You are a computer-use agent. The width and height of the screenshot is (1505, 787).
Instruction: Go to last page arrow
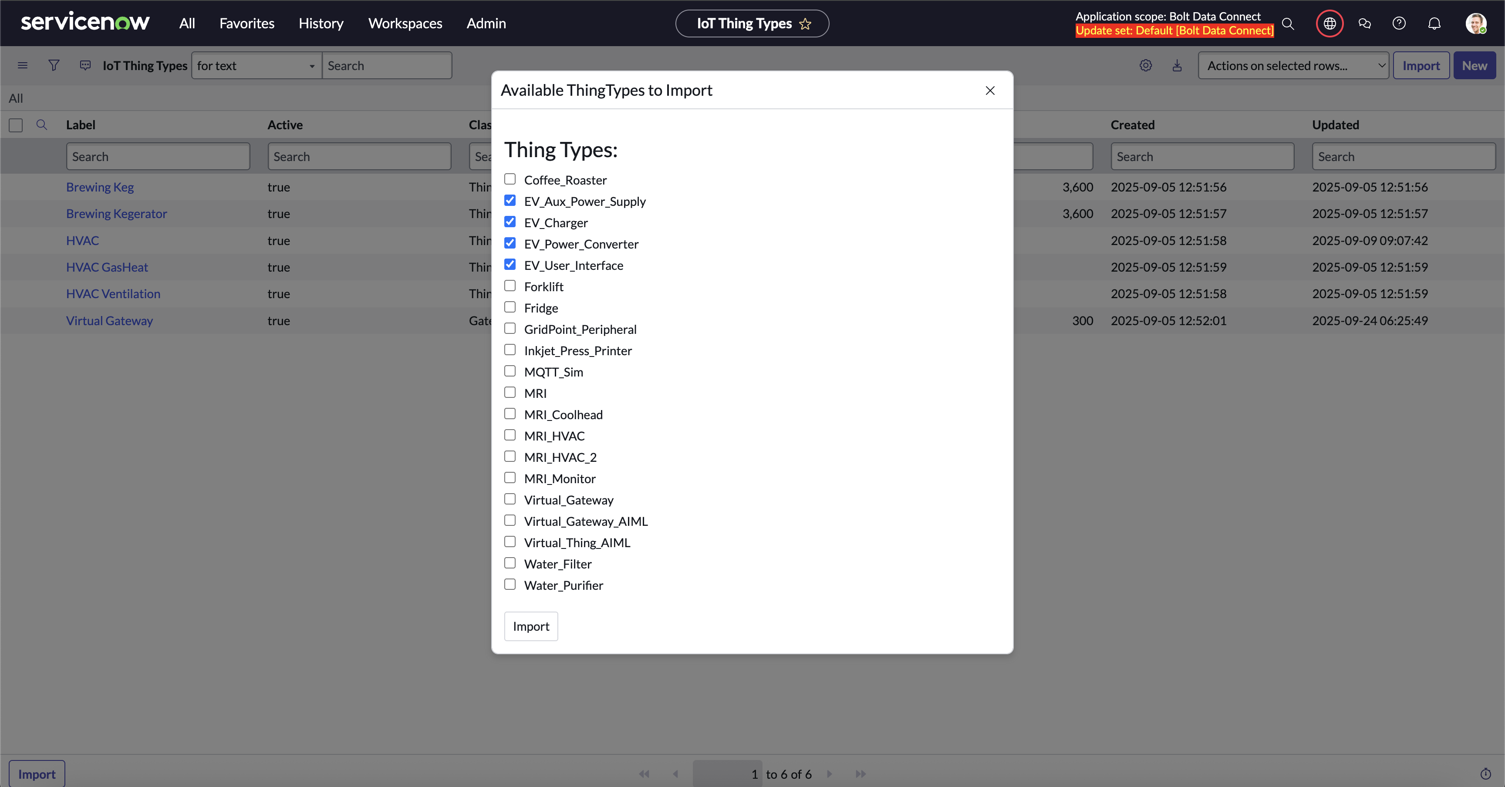point(860,774)
